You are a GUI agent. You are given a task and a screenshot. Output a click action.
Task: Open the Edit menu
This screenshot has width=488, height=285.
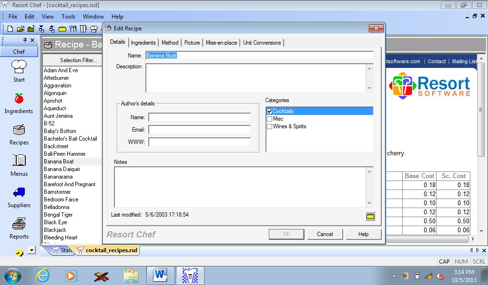click(x=30, y=17)
